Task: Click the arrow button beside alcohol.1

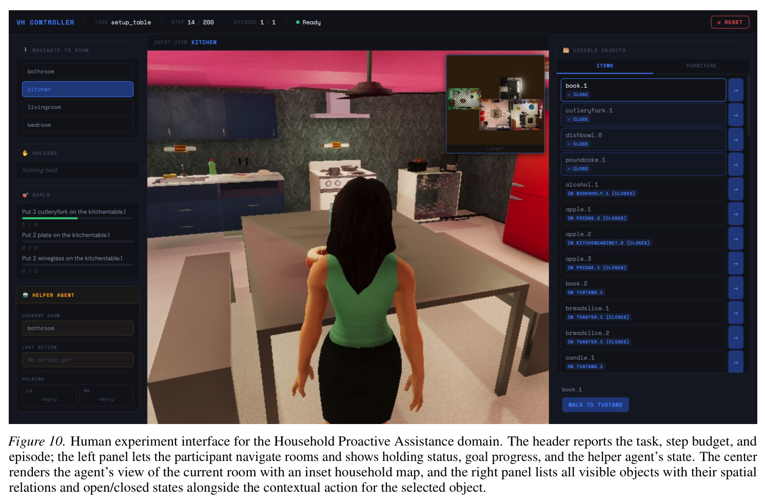Action: tap(735, 189)
